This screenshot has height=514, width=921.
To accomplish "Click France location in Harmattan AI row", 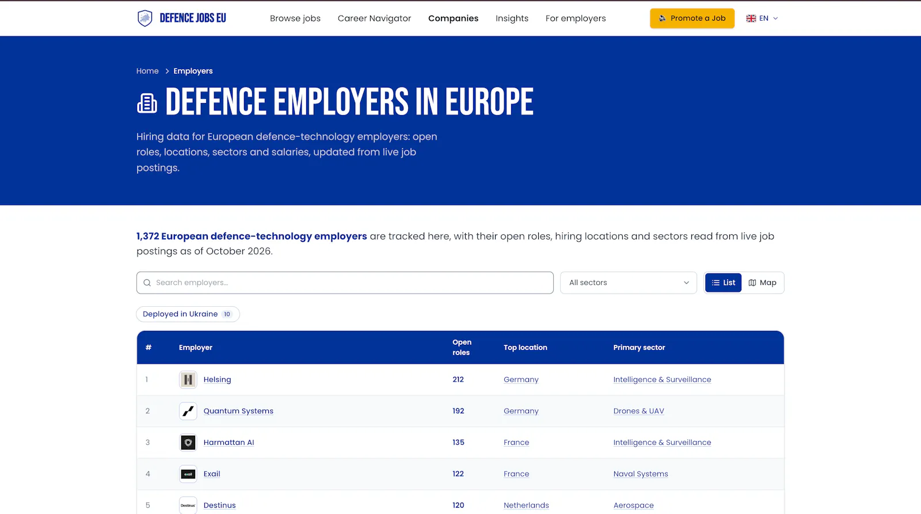I will tap(516, 443).
